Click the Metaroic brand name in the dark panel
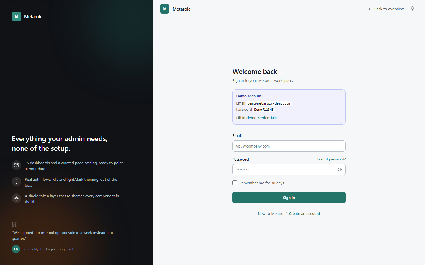 coord(33,17)
